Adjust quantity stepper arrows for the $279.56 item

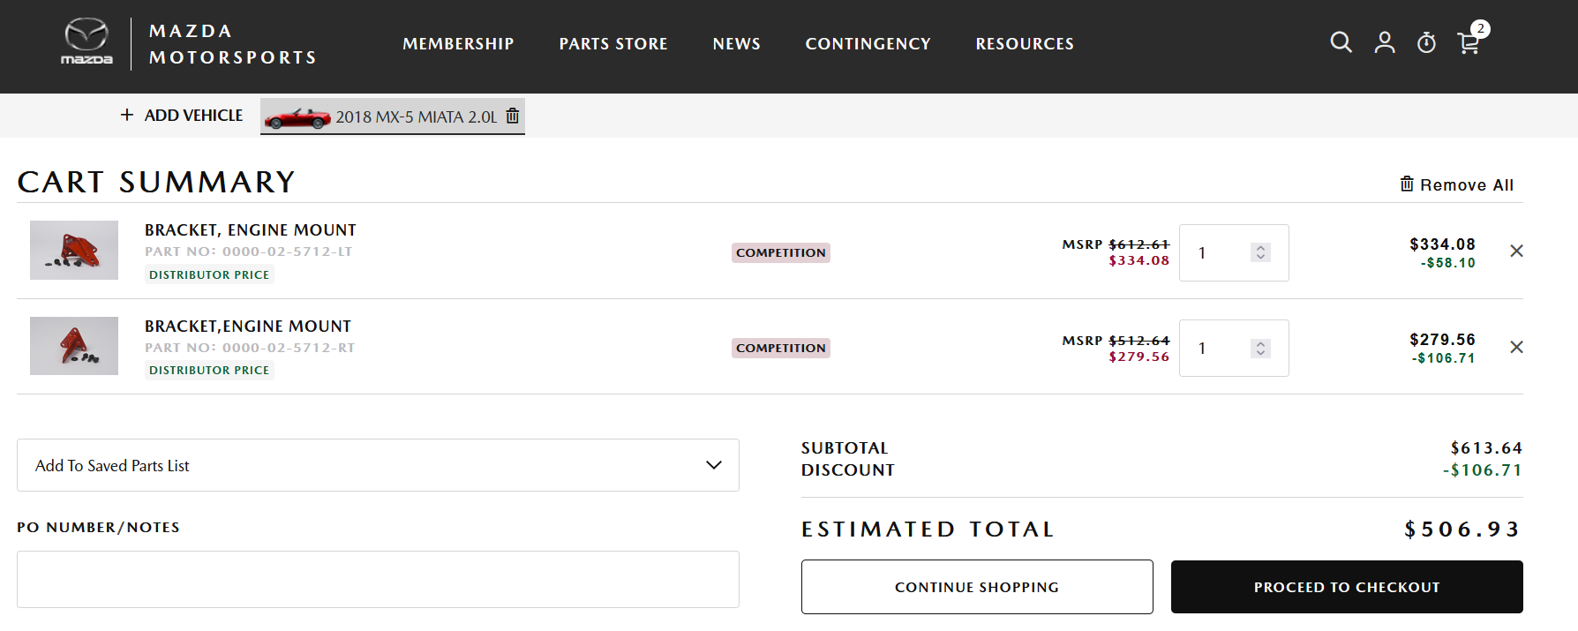pos(1260,349)
